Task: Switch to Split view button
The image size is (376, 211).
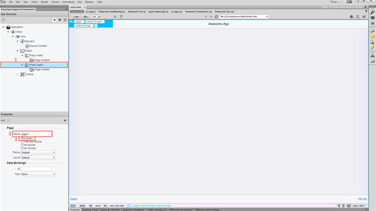Action: (85, 17)
